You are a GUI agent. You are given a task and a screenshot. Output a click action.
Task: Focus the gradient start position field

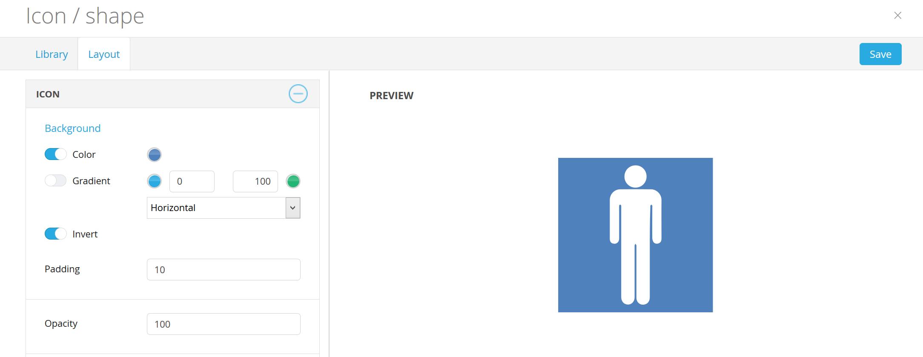(192, 181)
